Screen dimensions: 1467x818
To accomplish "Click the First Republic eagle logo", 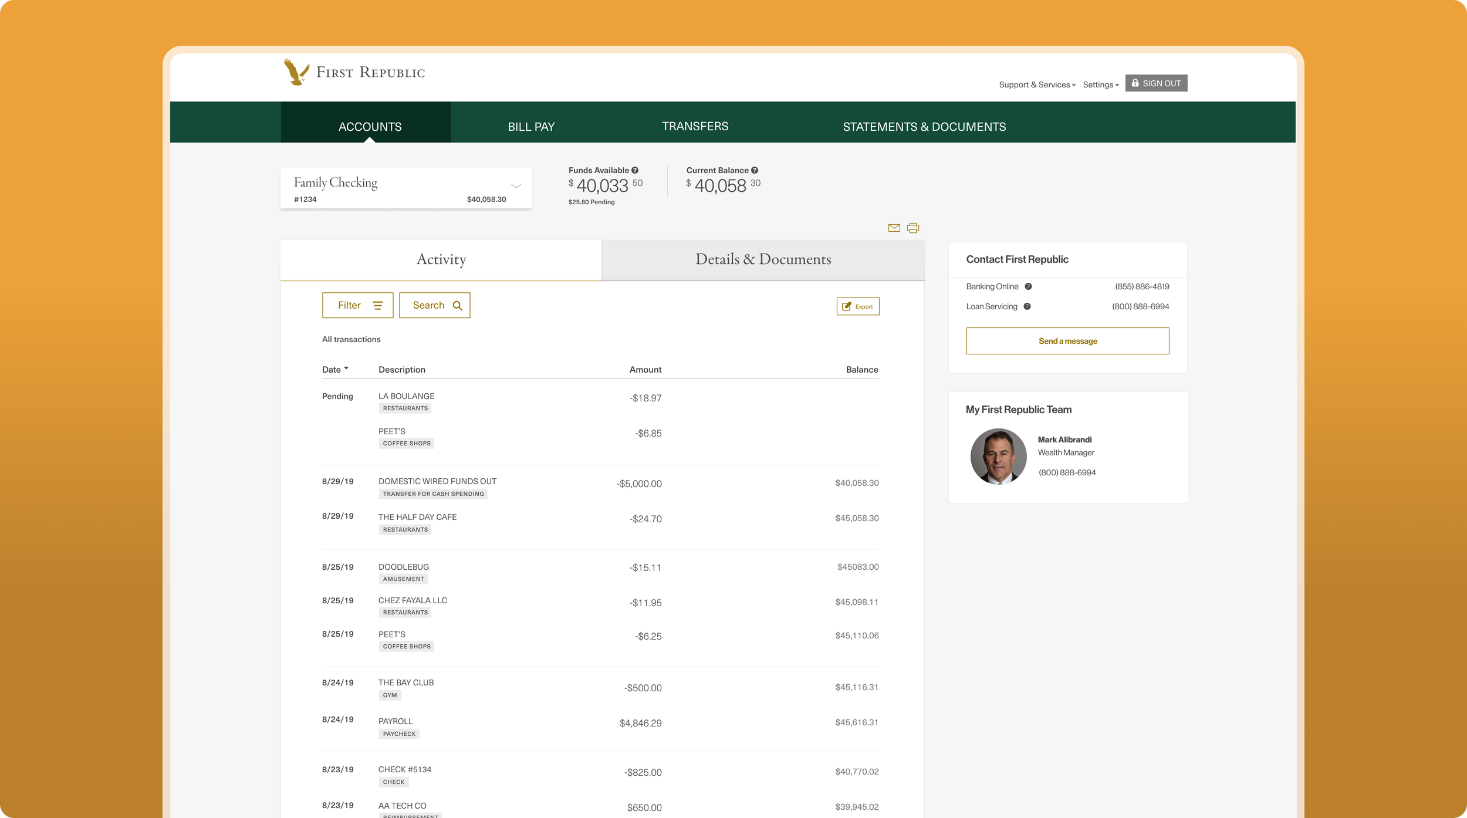I will point(297,72).
